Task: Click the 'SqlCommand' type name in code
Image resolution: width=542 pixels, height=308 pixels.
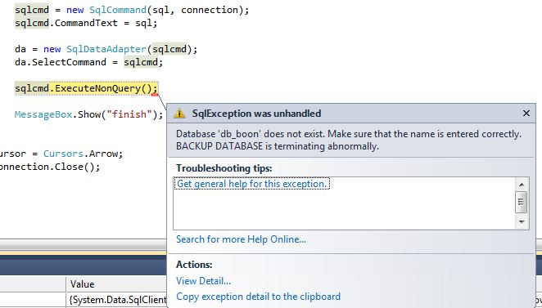Action: [x=118, y=10]
